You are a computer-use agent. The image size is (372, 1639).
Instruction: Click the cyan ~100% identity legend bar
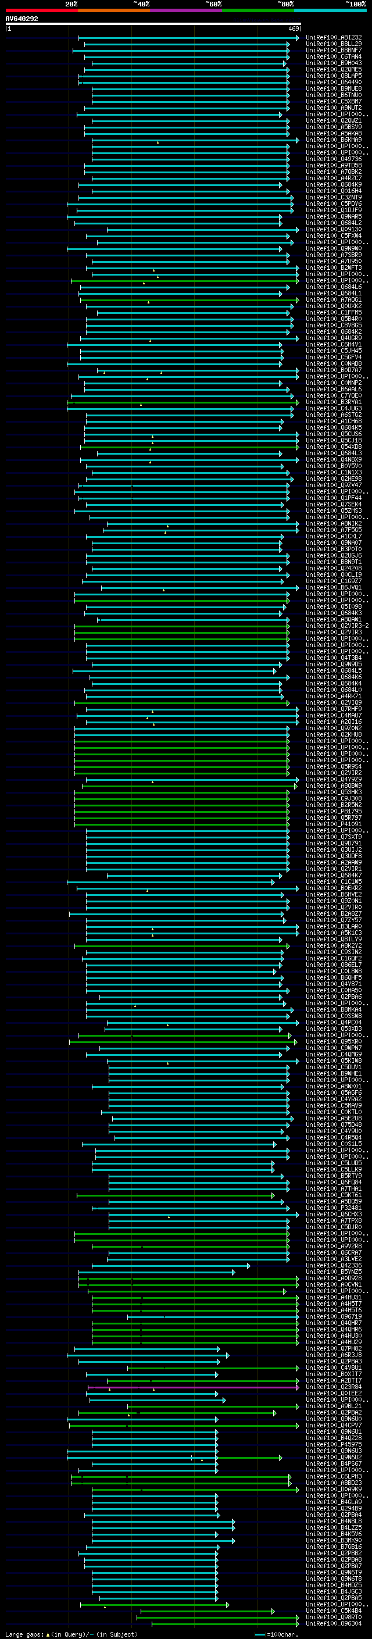pyautogui.click(x=330, y=10)
